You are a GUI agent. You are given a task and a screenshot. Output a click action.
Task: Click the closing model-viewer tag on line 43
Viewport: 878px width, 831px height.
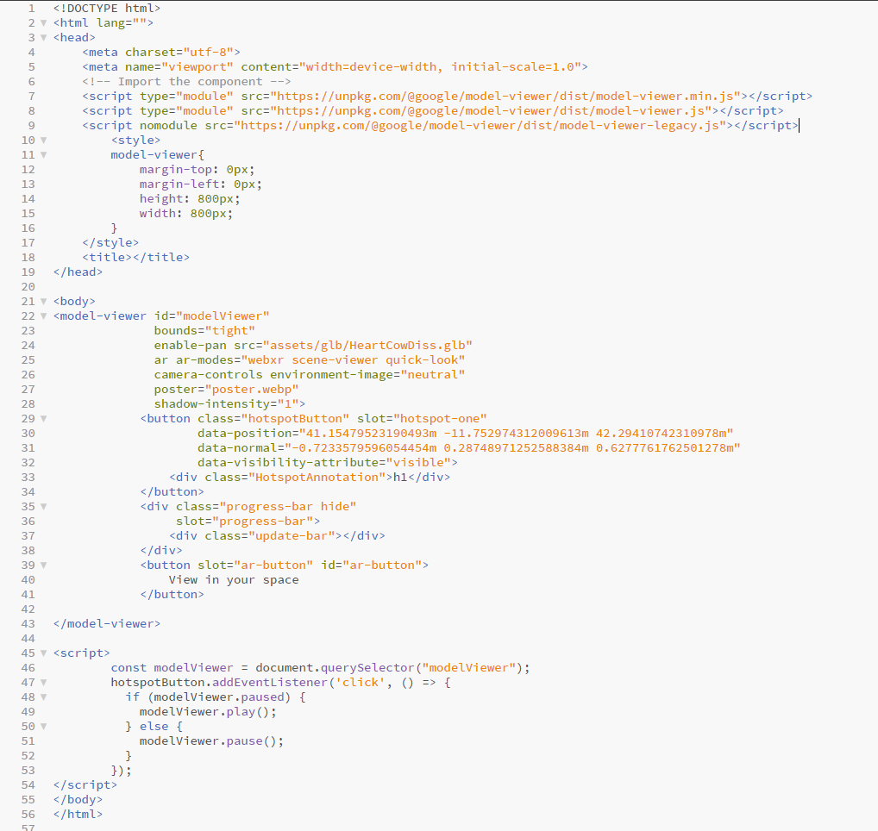(x=107, y=623)
